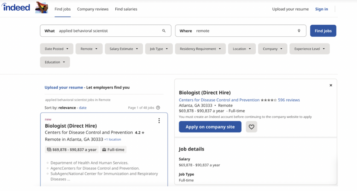Click the star rating in job details header

click(x=268, y=100)
